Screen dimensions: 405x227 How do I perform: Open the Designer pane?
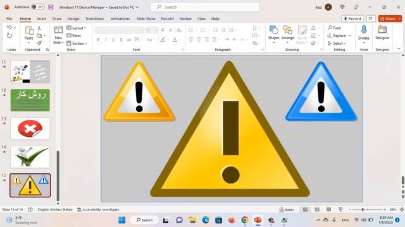coord(382,32)
